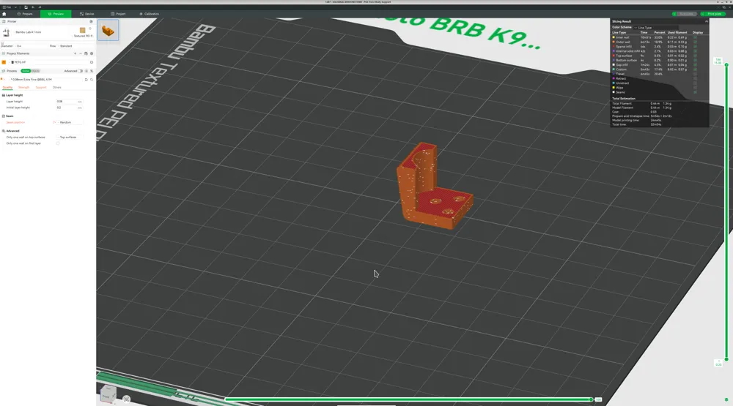Click the orange bracket model on plate
The height and width of the screenshot is (406, 733).
coord(434,187)
